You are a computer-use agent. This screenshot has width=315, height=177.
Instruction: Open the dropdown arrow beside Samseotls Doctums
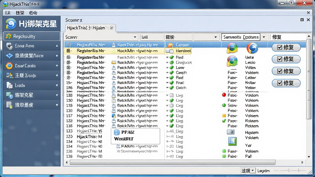click(264, 37)
